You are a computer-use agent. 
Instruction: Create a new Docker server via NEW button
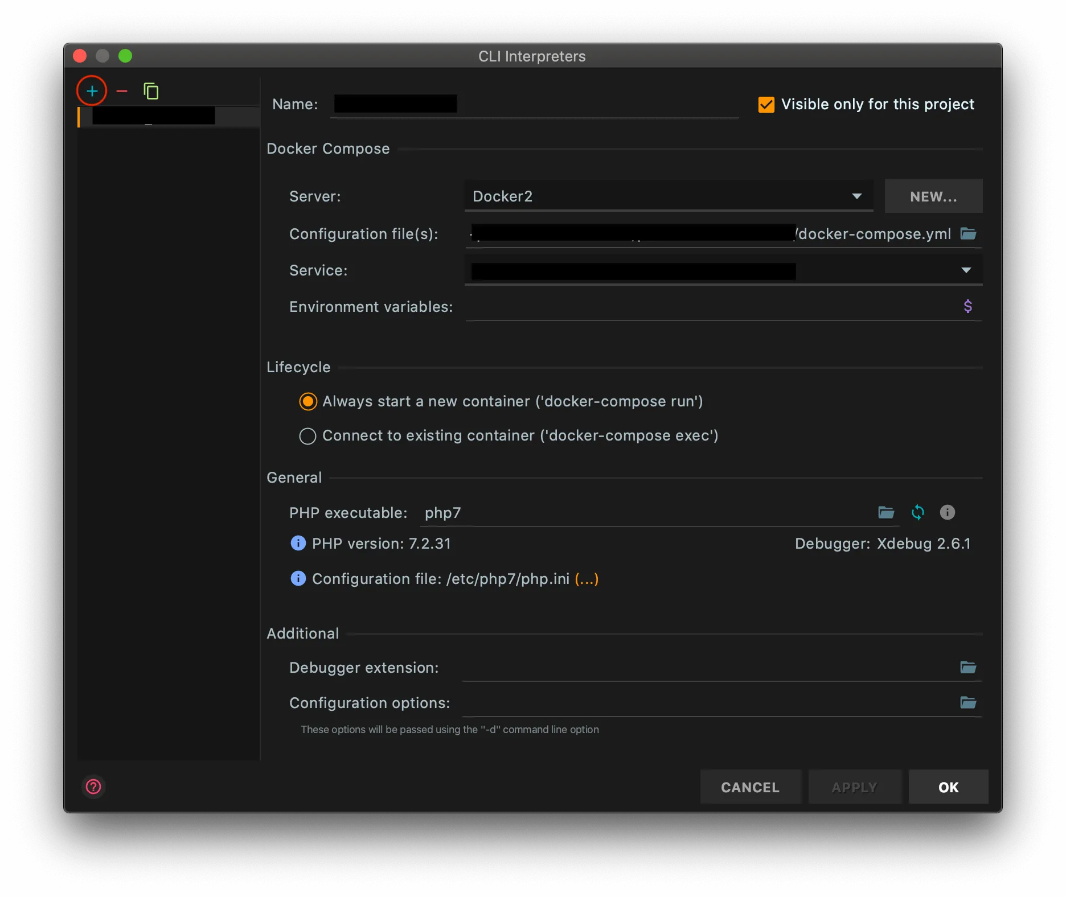pos(933,196)
